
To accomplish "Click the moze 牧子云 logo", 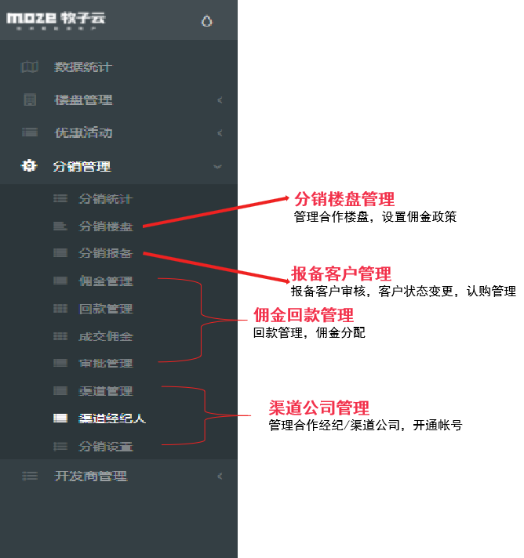I will tap(56, 20).
